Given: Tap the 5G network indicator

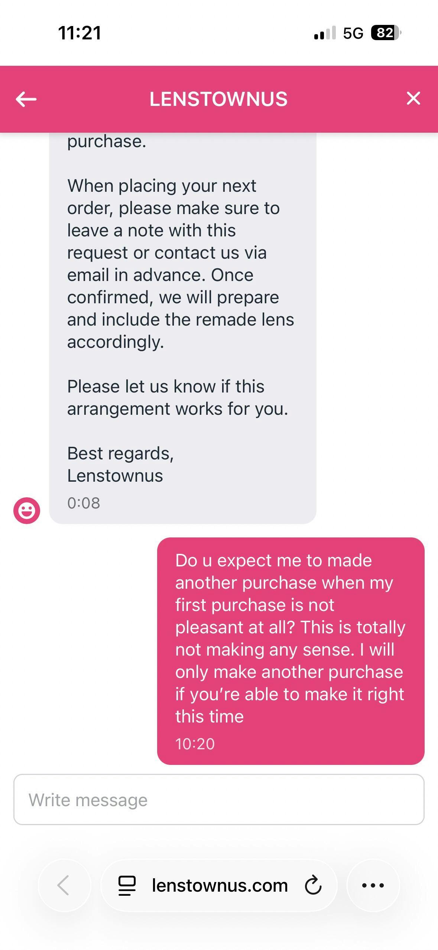Looking at the screenshot, I should (353, 33).
